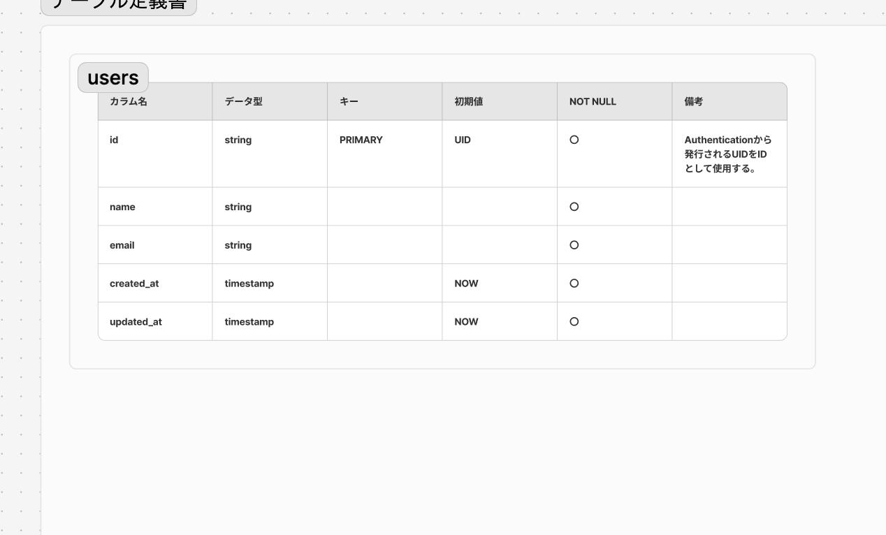The height and width of the screenshot is (535, 886).
Task: Toggle NOT NULL for the name column
Action: 574,206
